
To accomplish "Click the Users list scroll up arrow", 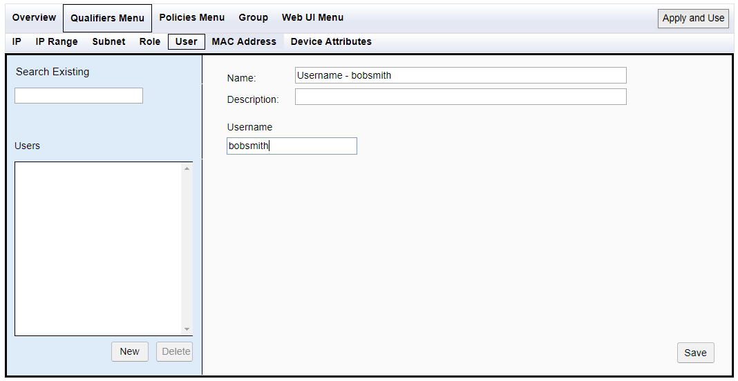I will pyautogui.click(x=187, y=168).
